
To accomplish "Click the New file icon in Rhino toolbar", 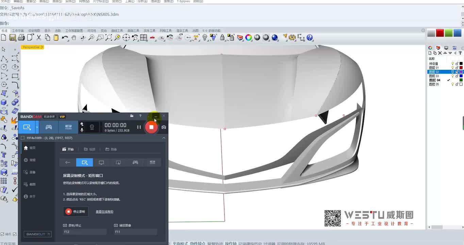I will coord(4,38).
